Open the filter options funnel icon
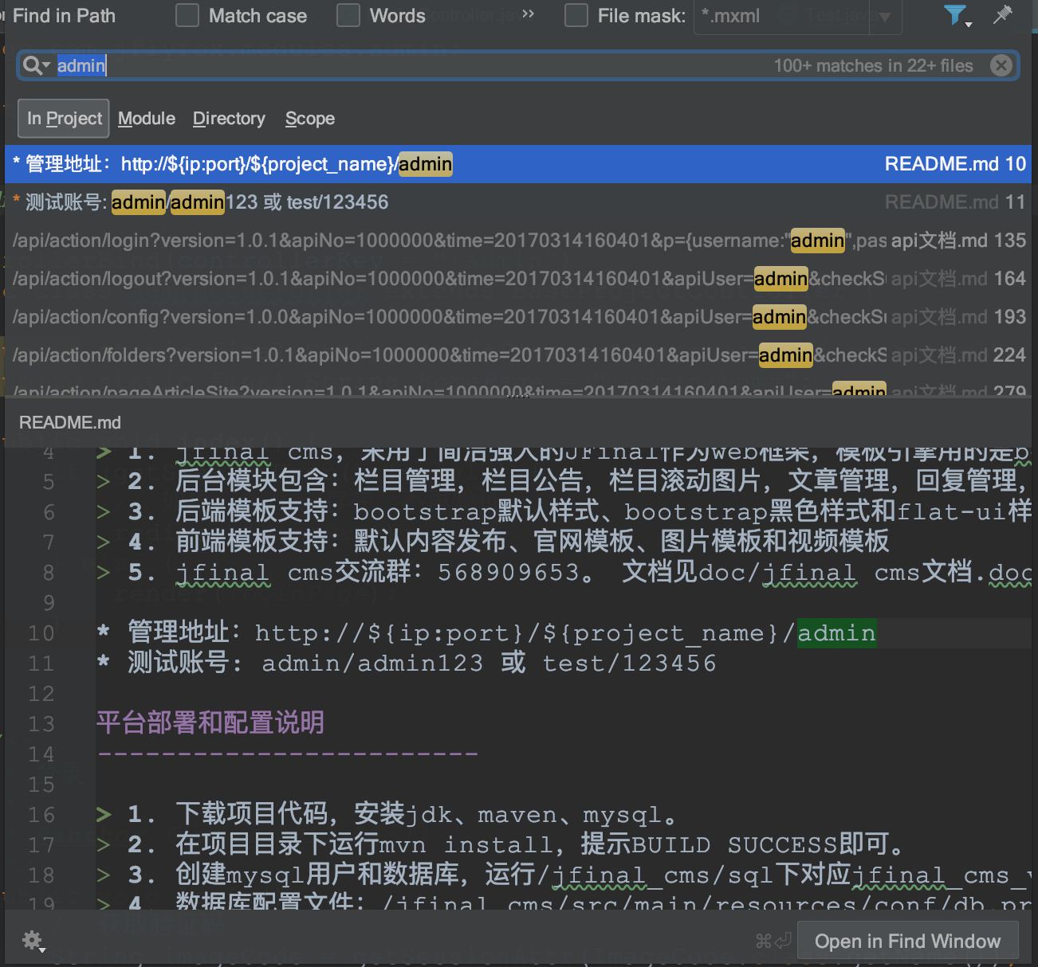The image size is (1038, 967). pos(955,15)
